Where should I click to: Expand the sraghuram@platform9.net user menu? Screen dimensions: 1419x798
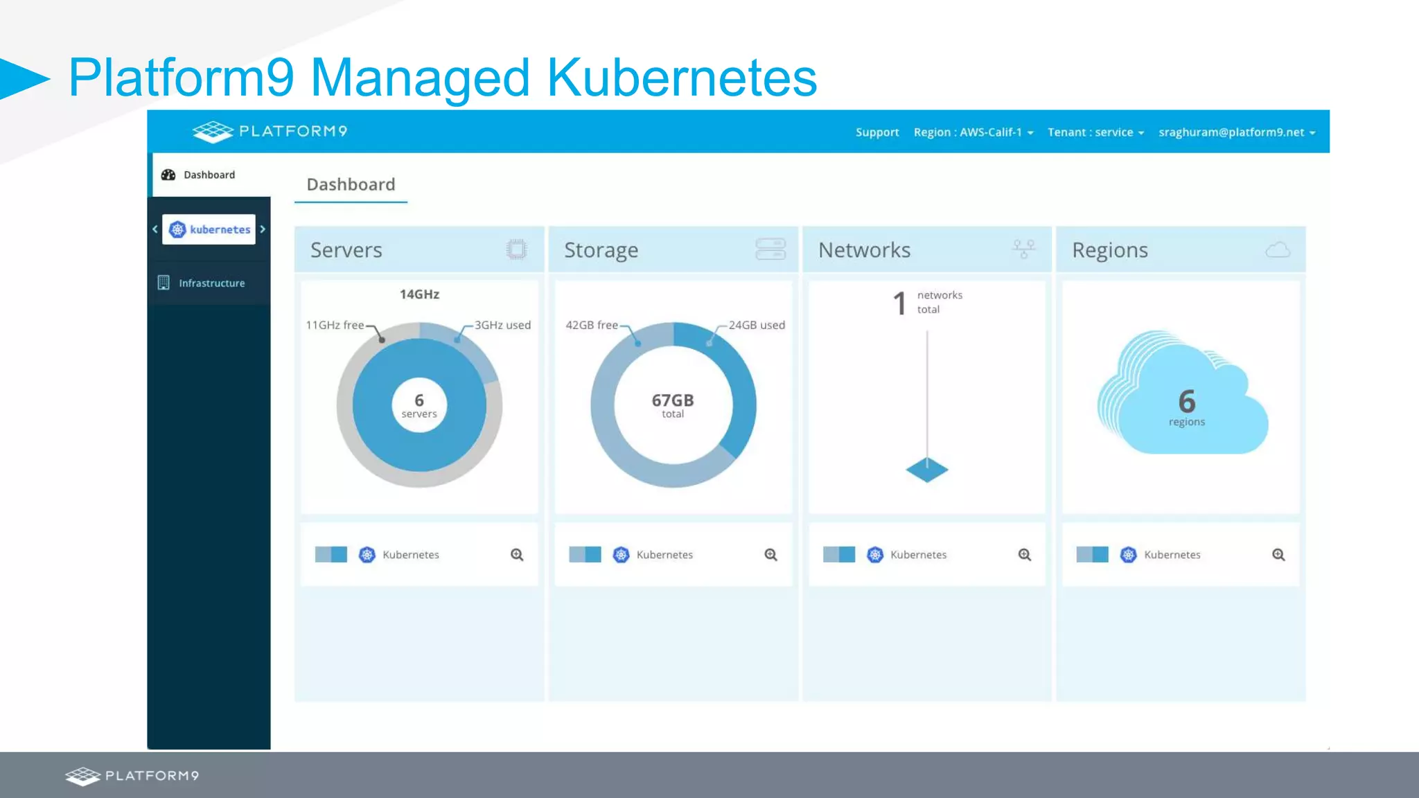click(x=1236, y=132)
